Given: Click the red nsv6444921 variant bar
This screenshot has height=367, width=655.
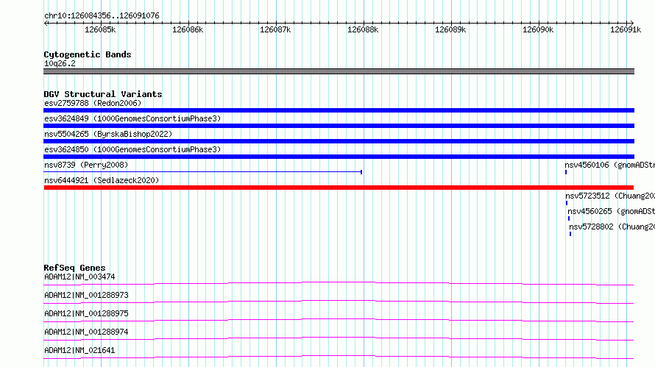Looking at the screenshot, I should pos(339,188).
